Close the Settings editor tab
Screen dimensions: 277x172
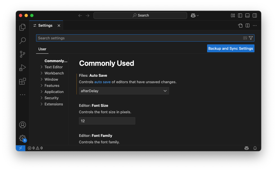[59, 26]
